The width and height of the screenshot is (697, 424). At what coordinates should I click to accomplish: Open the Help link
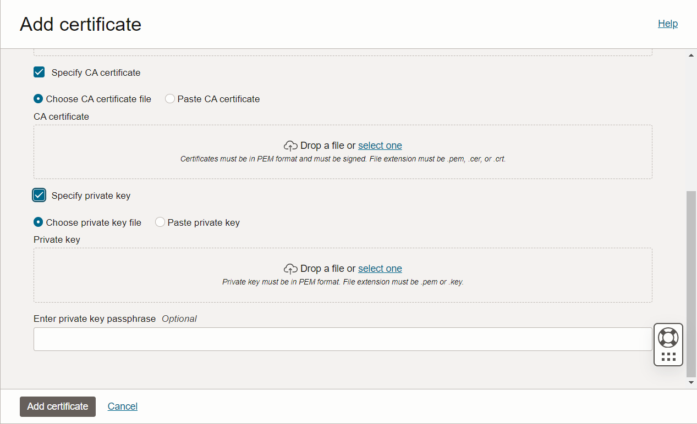click(x=668, y=24)
